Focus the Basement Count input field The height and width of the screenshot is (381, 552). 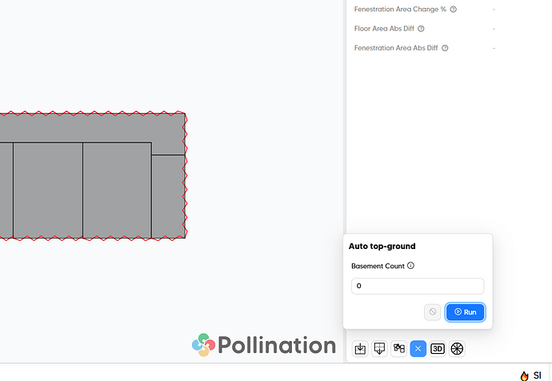[x=418, y=286]
